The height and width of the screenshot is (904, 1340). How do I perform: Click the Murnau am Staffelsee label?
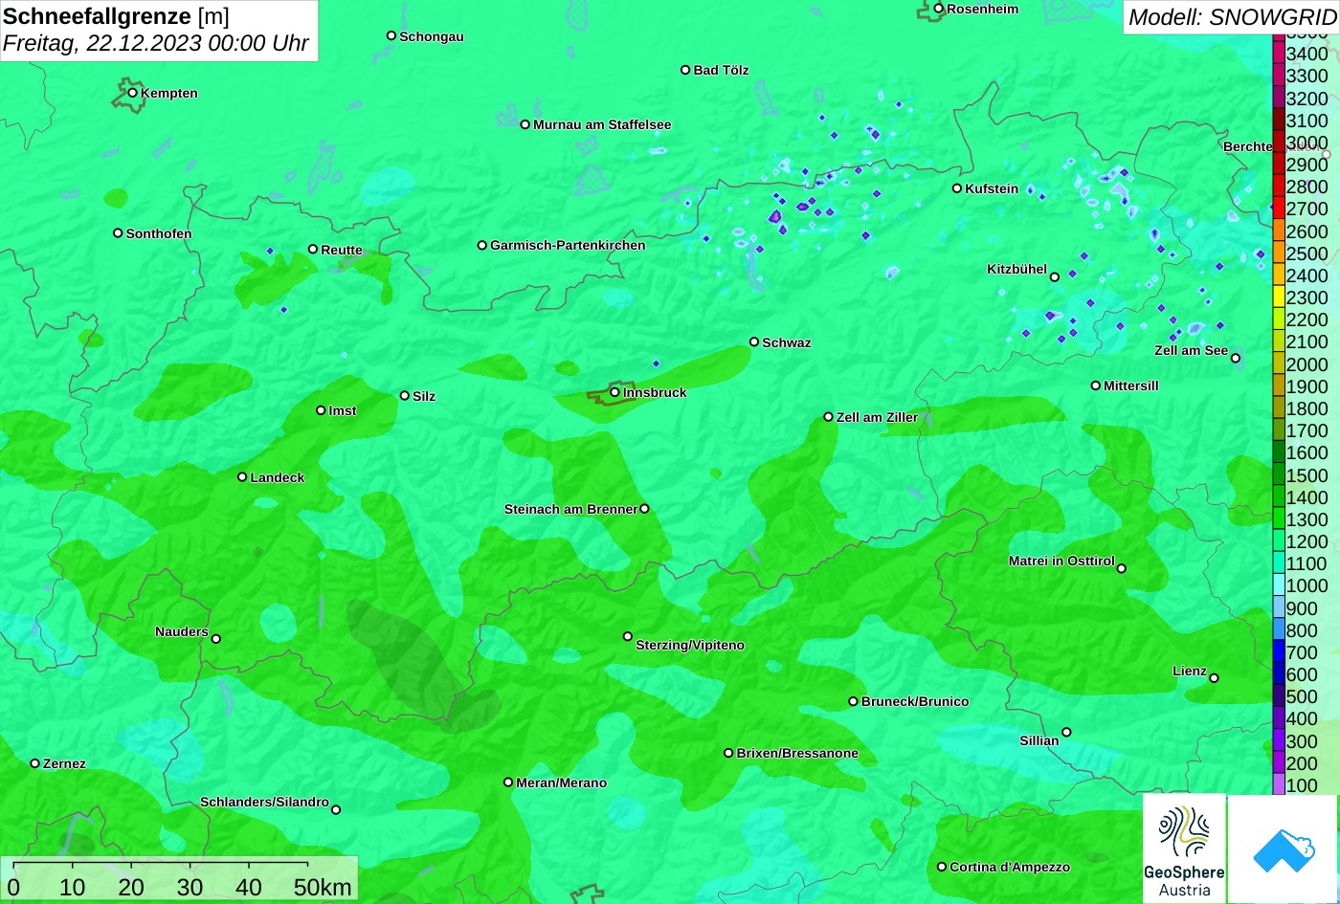point(602,124)
